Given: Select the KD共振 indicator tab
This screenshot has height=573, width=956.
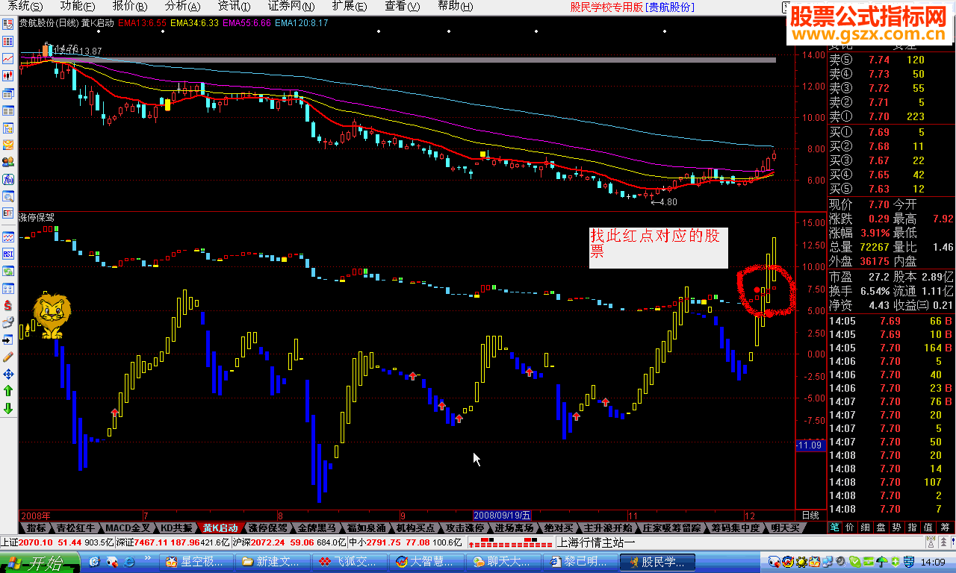Looking at the screenshot, I should (176, 527).
